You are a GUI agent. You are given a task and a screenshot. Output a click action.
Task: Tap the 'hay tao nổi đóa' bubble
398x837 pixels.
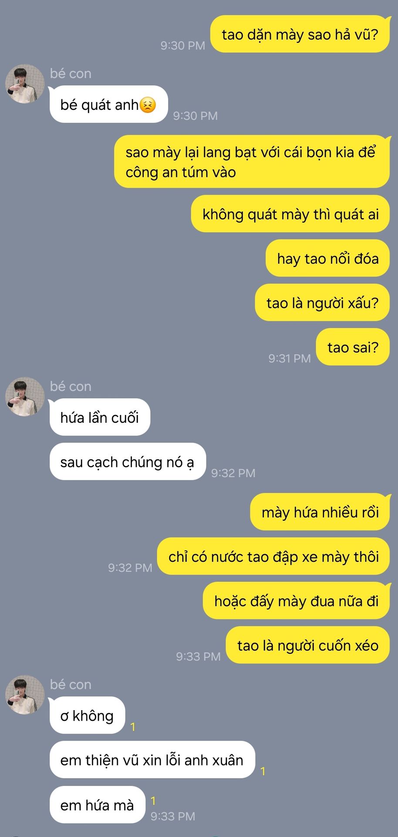[327, 258]
